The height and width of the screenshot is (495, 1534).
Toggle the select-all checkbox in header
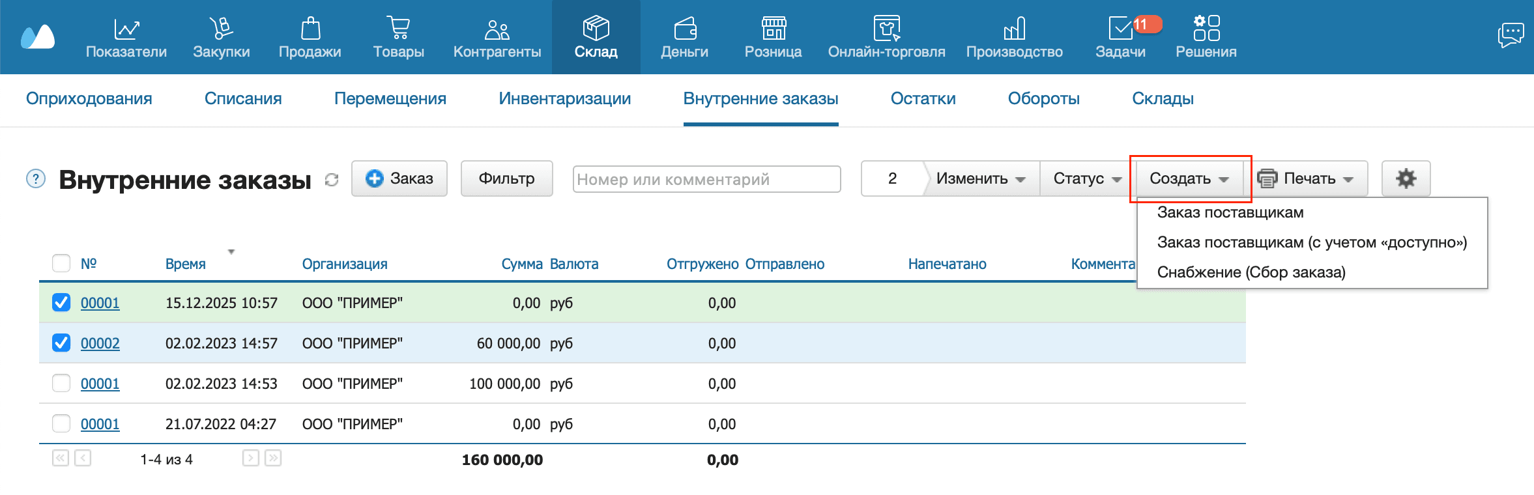[x=61, y=263]
